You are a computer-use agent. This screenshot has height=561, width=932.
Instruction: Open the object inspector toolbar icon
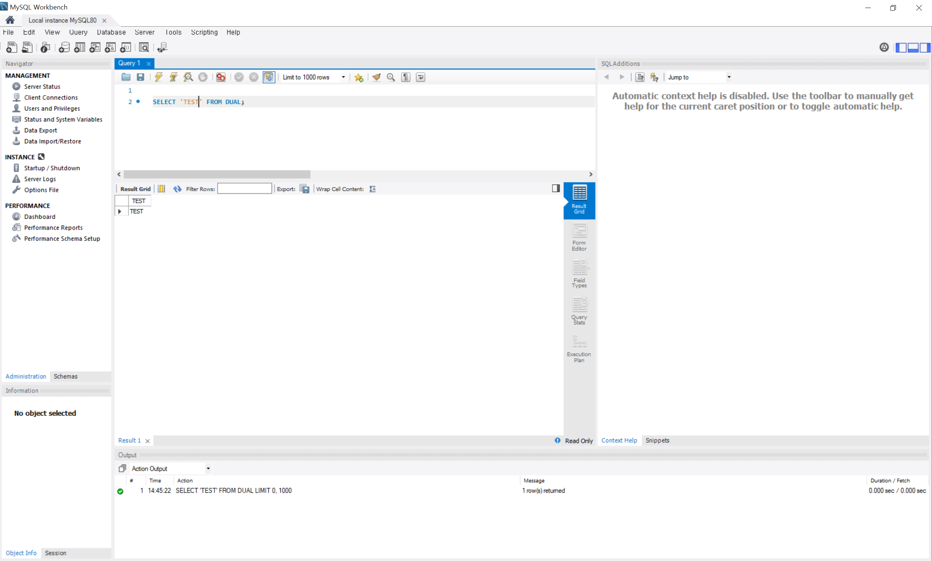45,47
